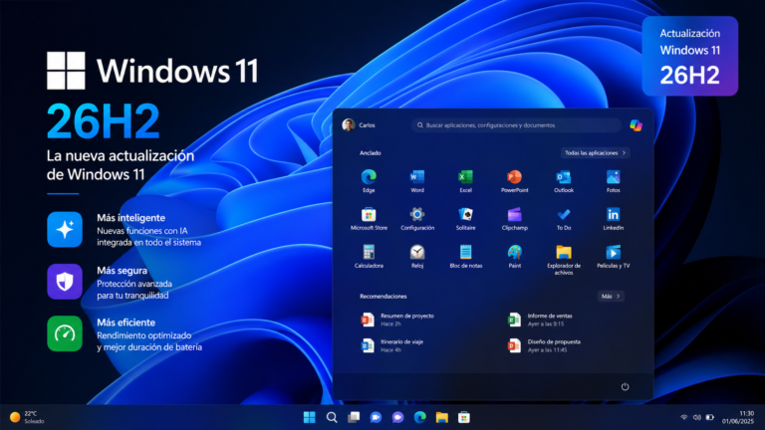
Task: Launch PowerPoint from pinned apps
Action: coord(514,181)
